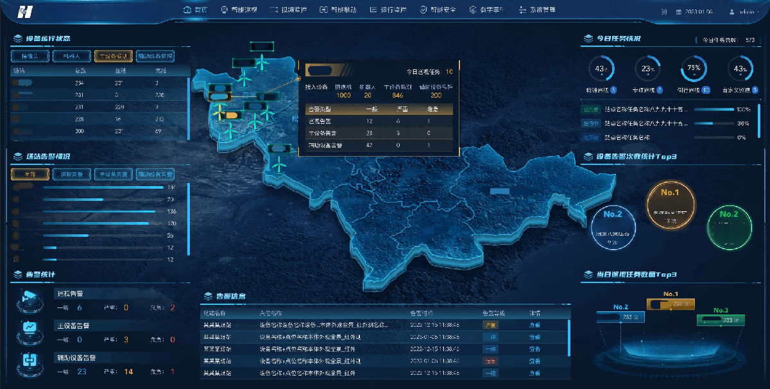Click the monitor icon for 主设备告警 statistics

(x=30, y=328)
